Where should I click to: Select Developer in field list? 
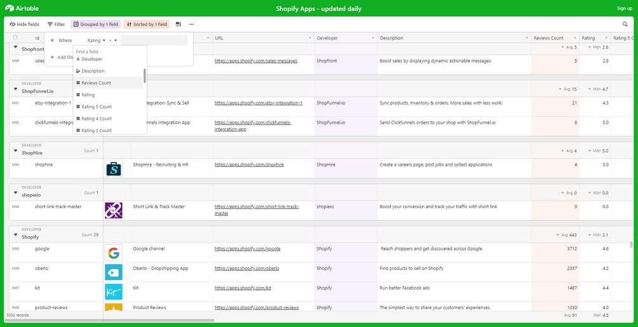click(x=108, y=59)
